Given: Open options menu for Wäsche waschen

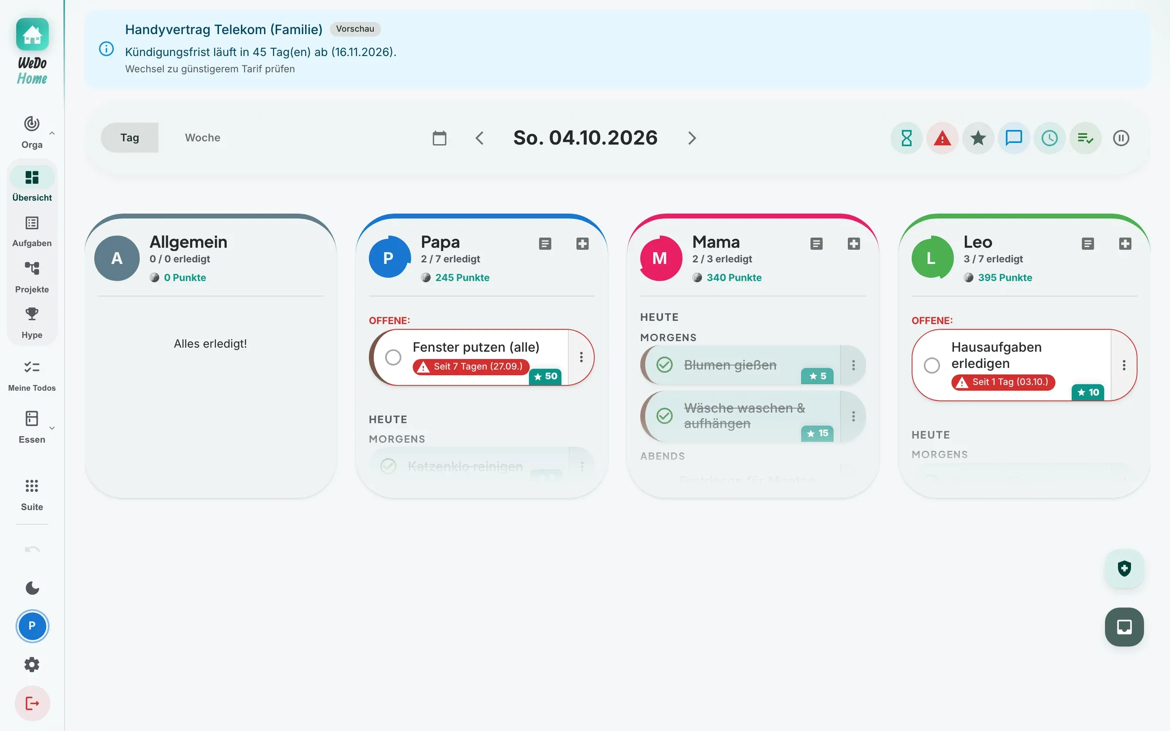Looking at the screenshot, I should (x=853, y=416).
